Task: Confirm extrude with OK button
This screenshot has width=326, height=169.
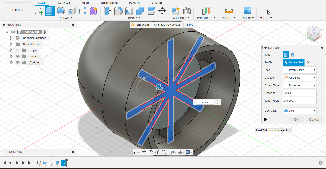Action: coord(296,120)
